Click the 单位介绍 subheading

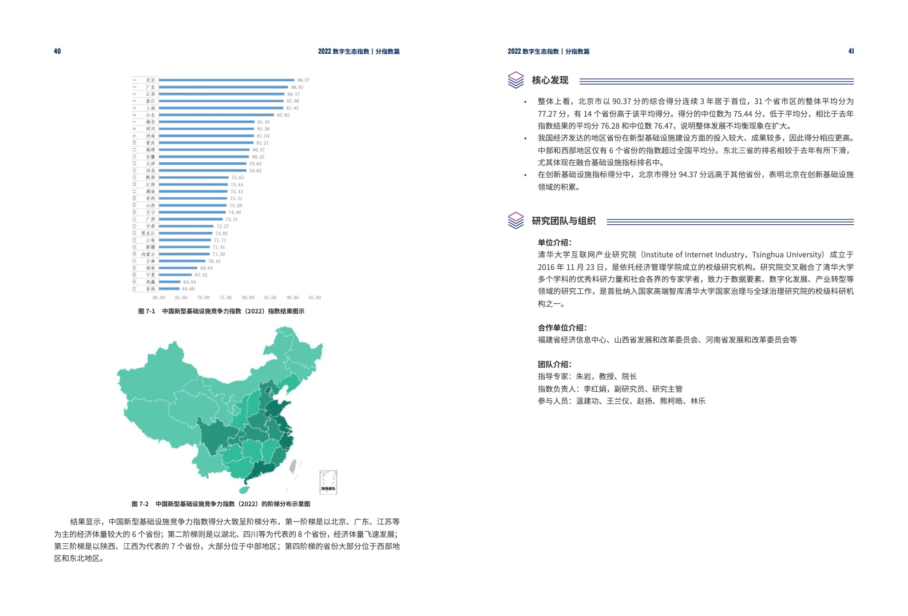coord(554,243)
